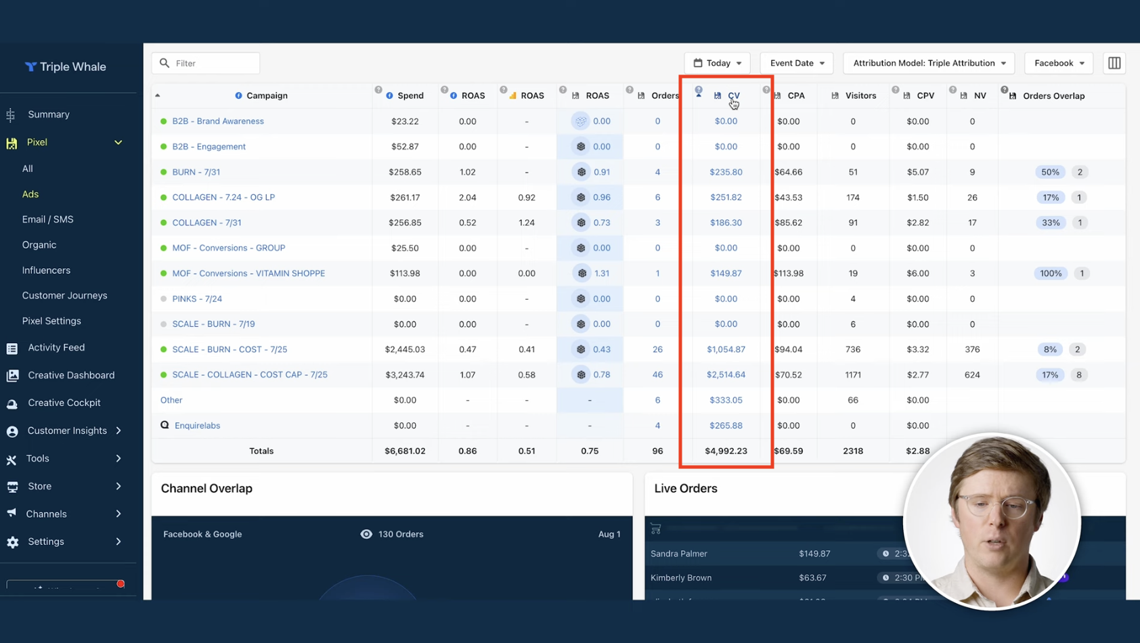1140x643 pixels.
Task: Click the cart icon under Live Orders
Action: pos(655,529)
